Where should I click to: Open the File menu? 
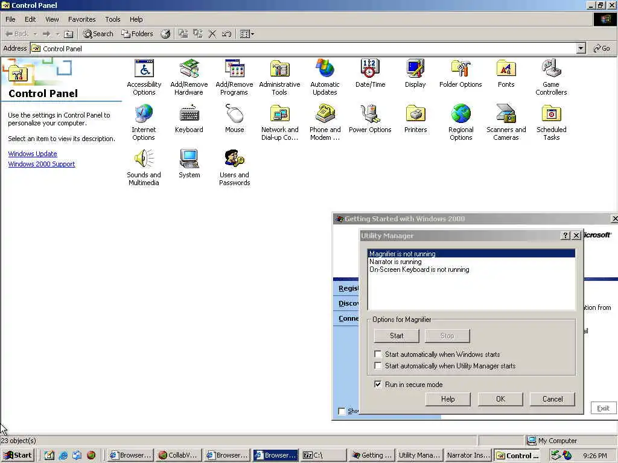10,19
